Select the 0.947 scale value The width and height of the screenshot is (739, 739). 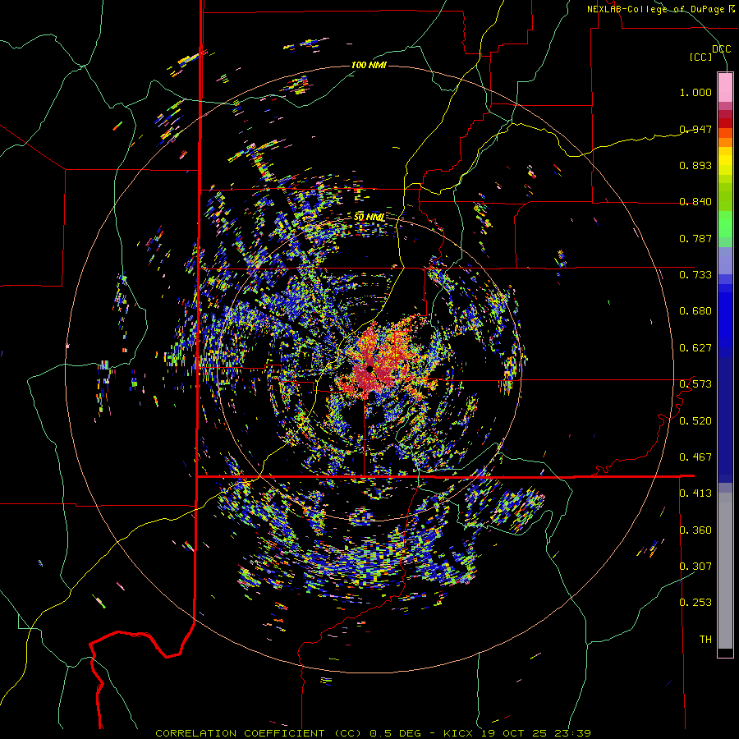[x=695, y=129]
